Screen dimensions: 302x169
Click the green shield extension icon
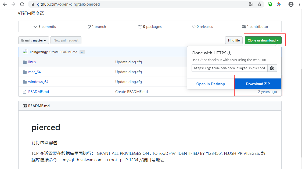click(x=270, y=4)
